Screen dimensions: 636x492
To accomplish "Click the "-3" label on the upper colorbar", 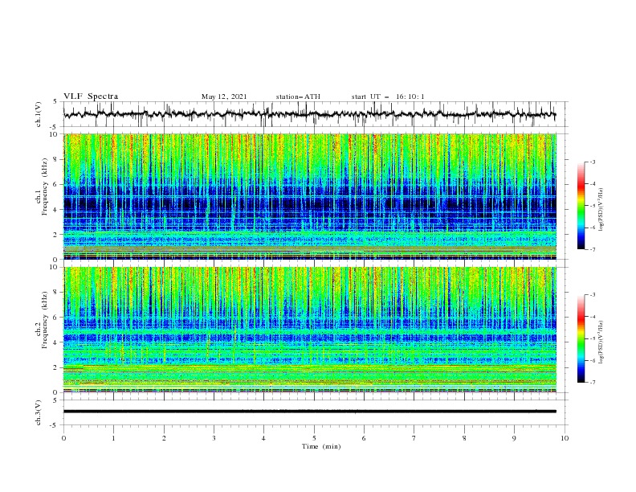I will coord(592,162).
